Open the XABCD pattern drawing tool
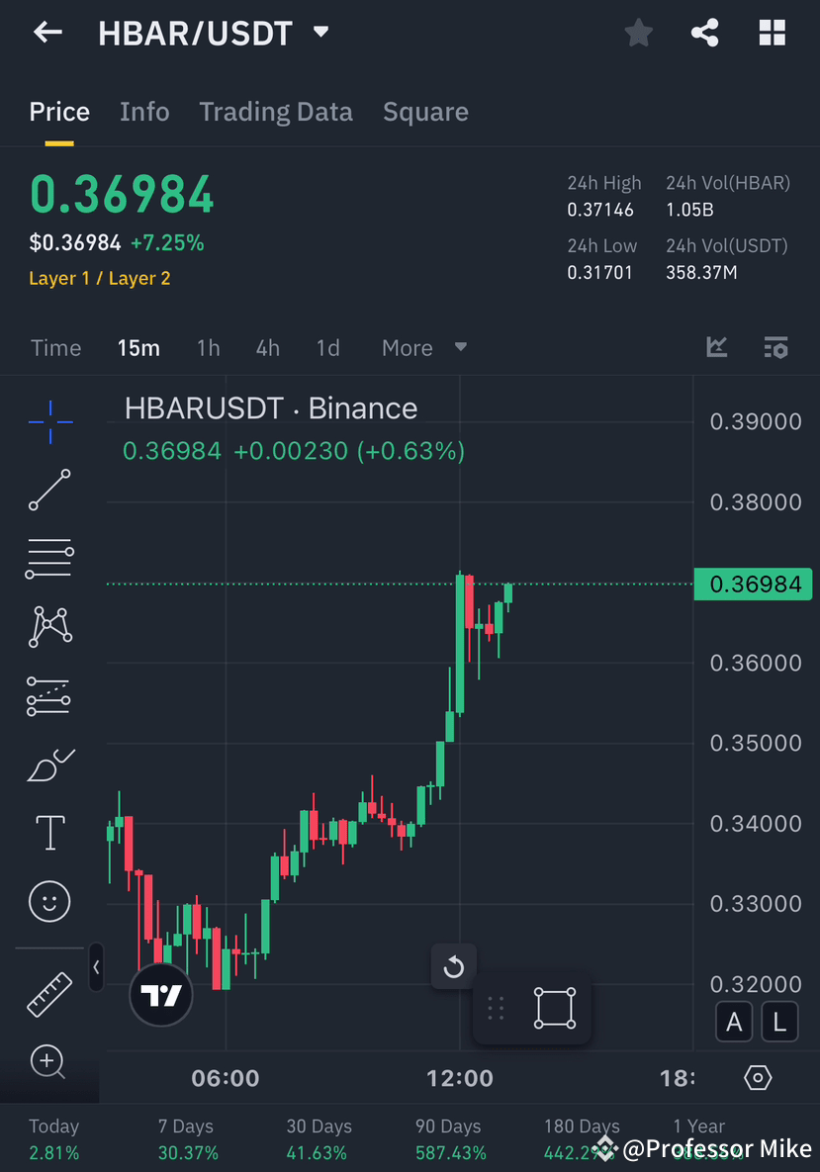The width and height of the screenshot is (820, 1172). click(49, 627)
